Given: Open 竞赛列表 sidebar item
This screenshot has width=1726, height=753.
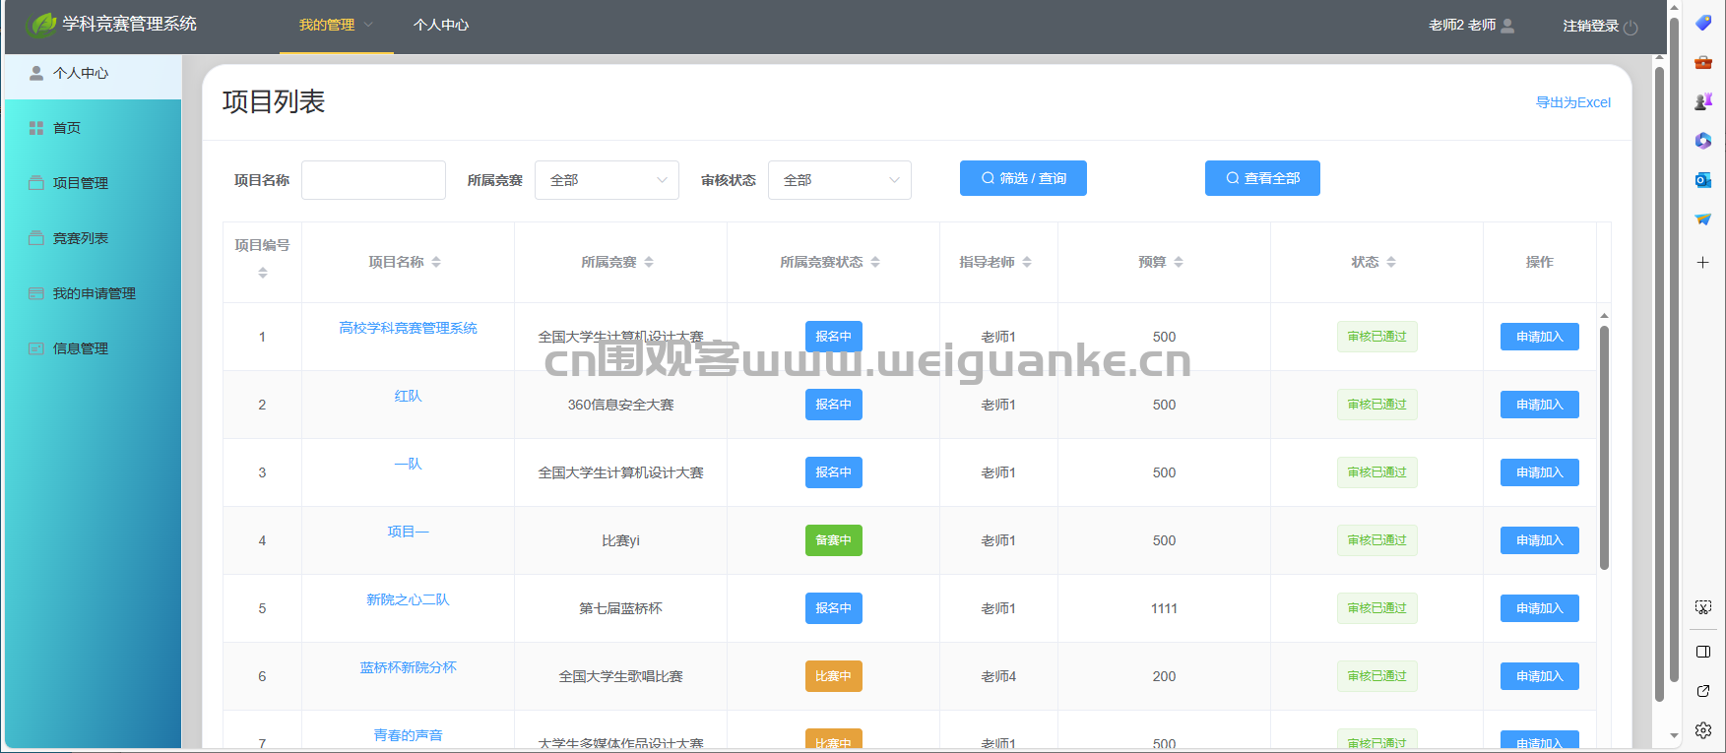Looking at the screenshot, I should click(93, 238).
